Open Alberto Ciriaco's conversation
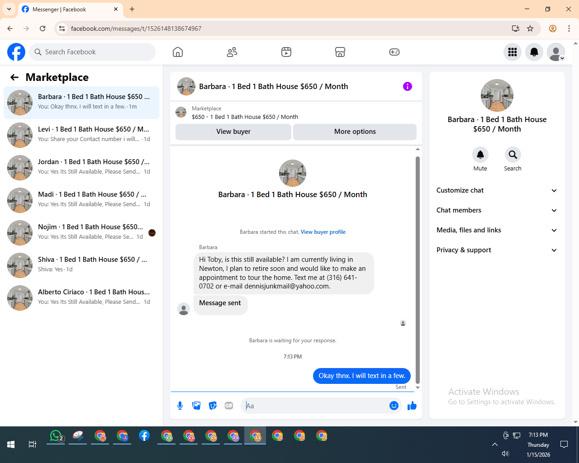 pos(81,298)
